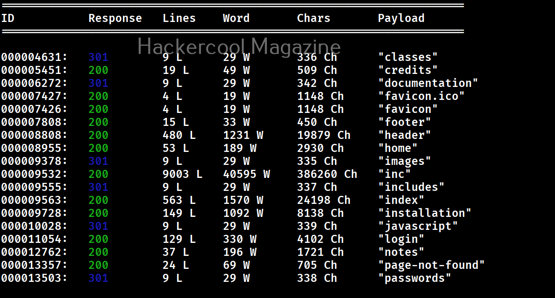555x298 pixels.
Task: Click the Payload column header
Action: (401, 18)
